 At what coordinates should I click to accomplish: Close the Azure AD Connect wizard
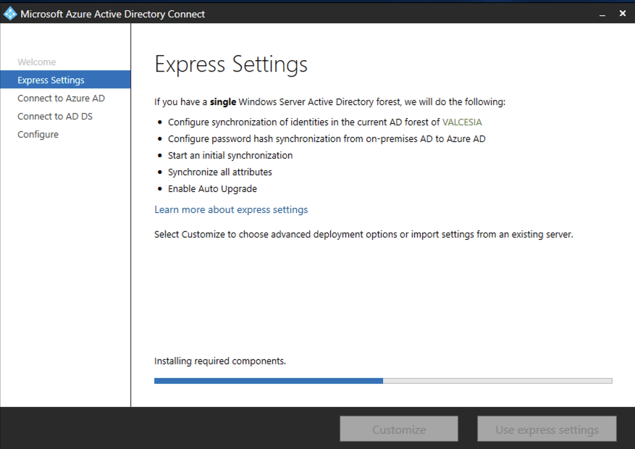point(623,14)
